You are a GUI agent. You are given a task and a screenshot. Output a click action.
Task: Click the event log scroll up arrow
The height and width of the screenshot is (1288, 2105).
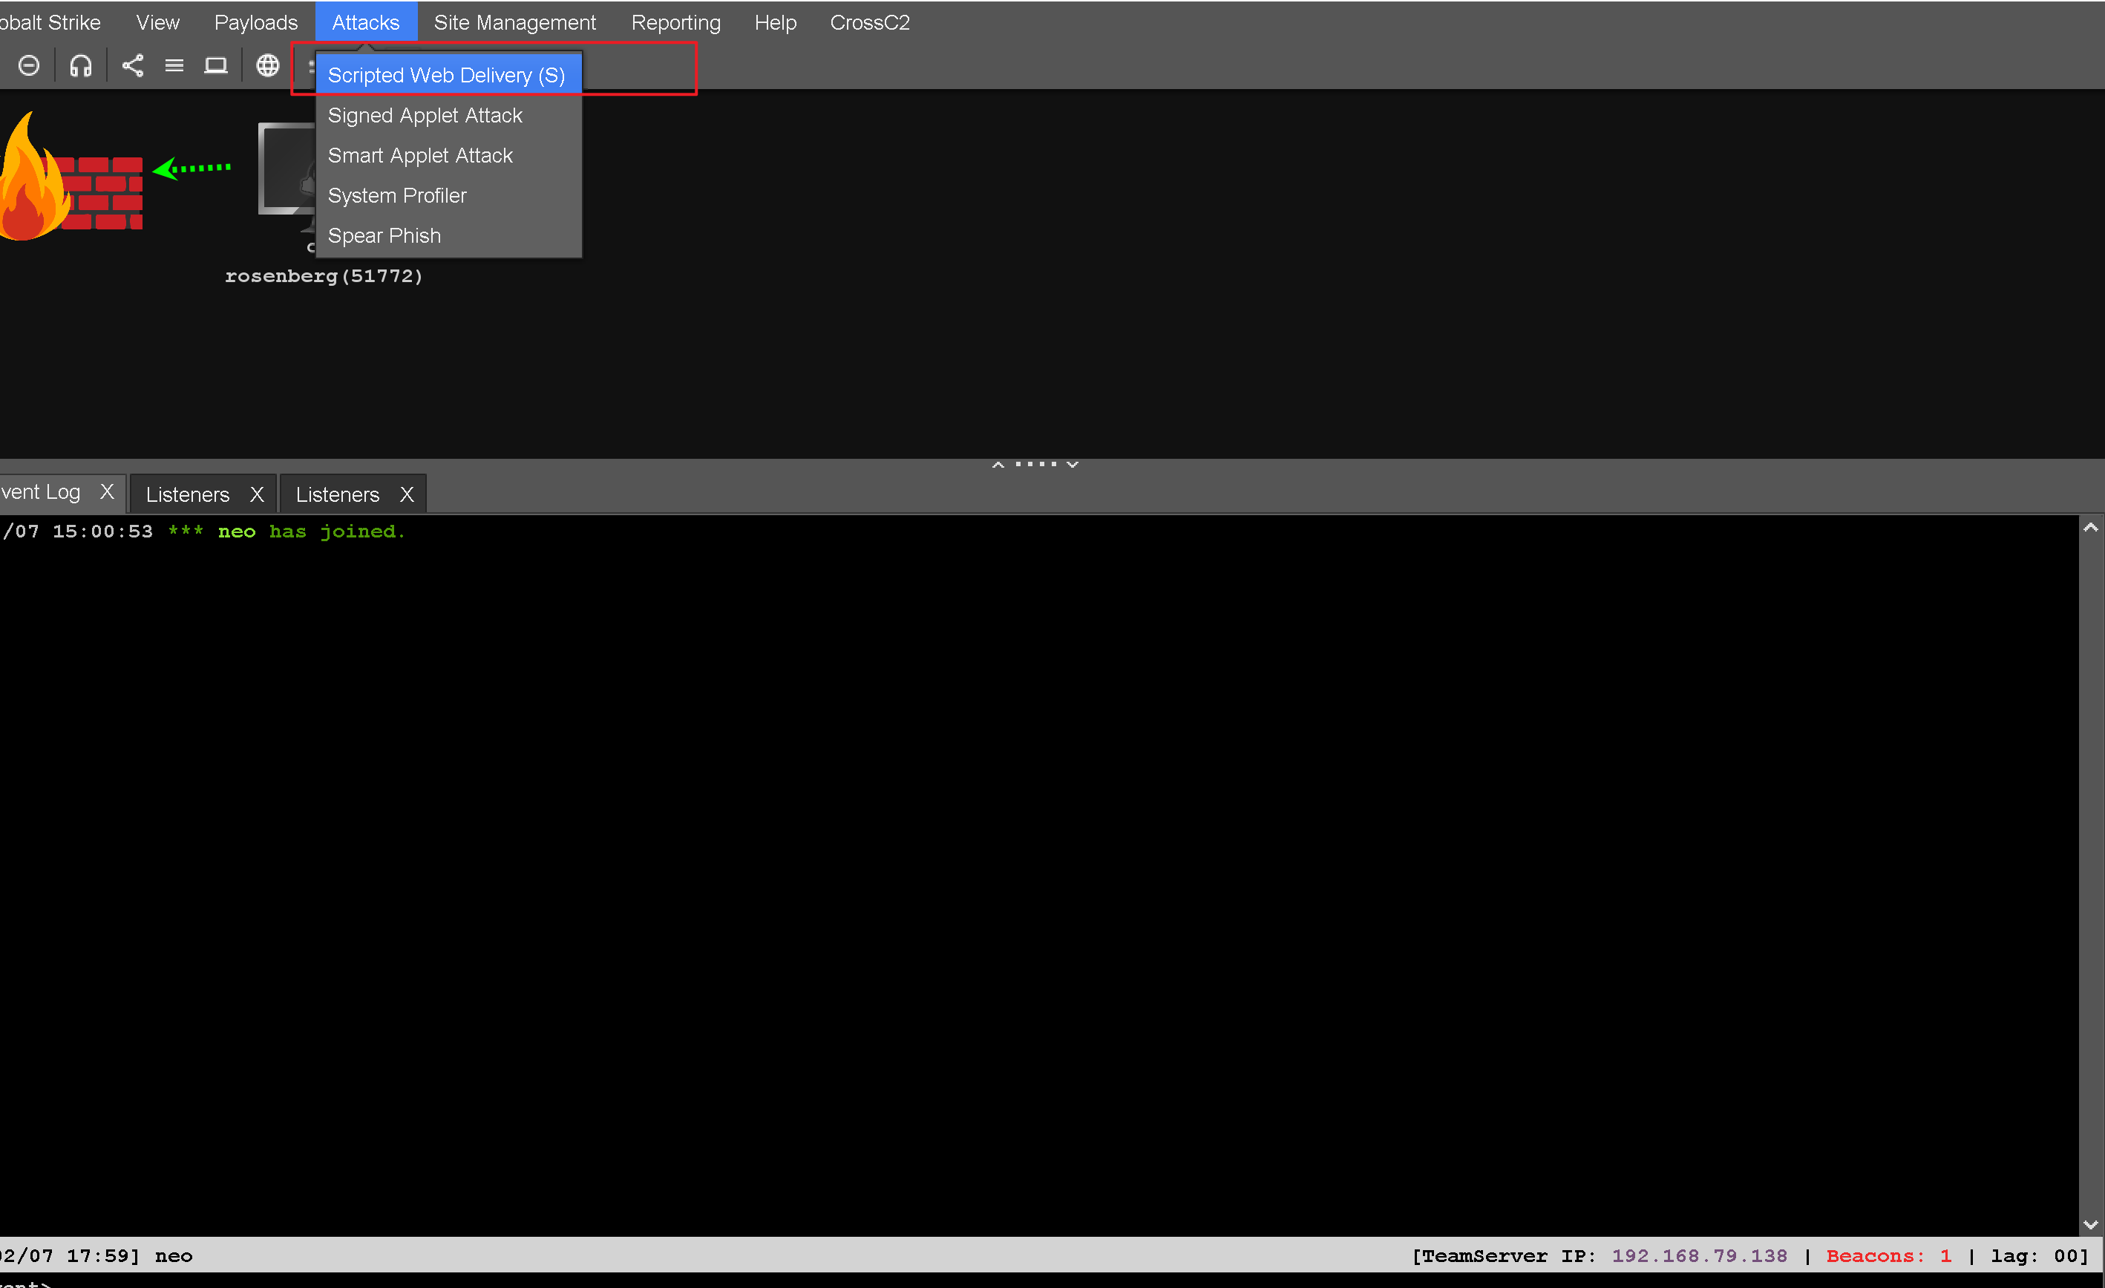point(2090,527)
